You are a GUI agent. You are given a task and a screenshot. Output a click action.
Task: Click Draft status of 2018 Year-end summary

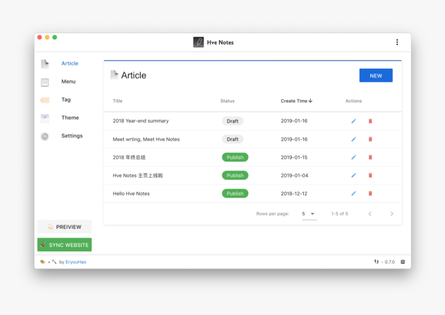coord(232,121)
